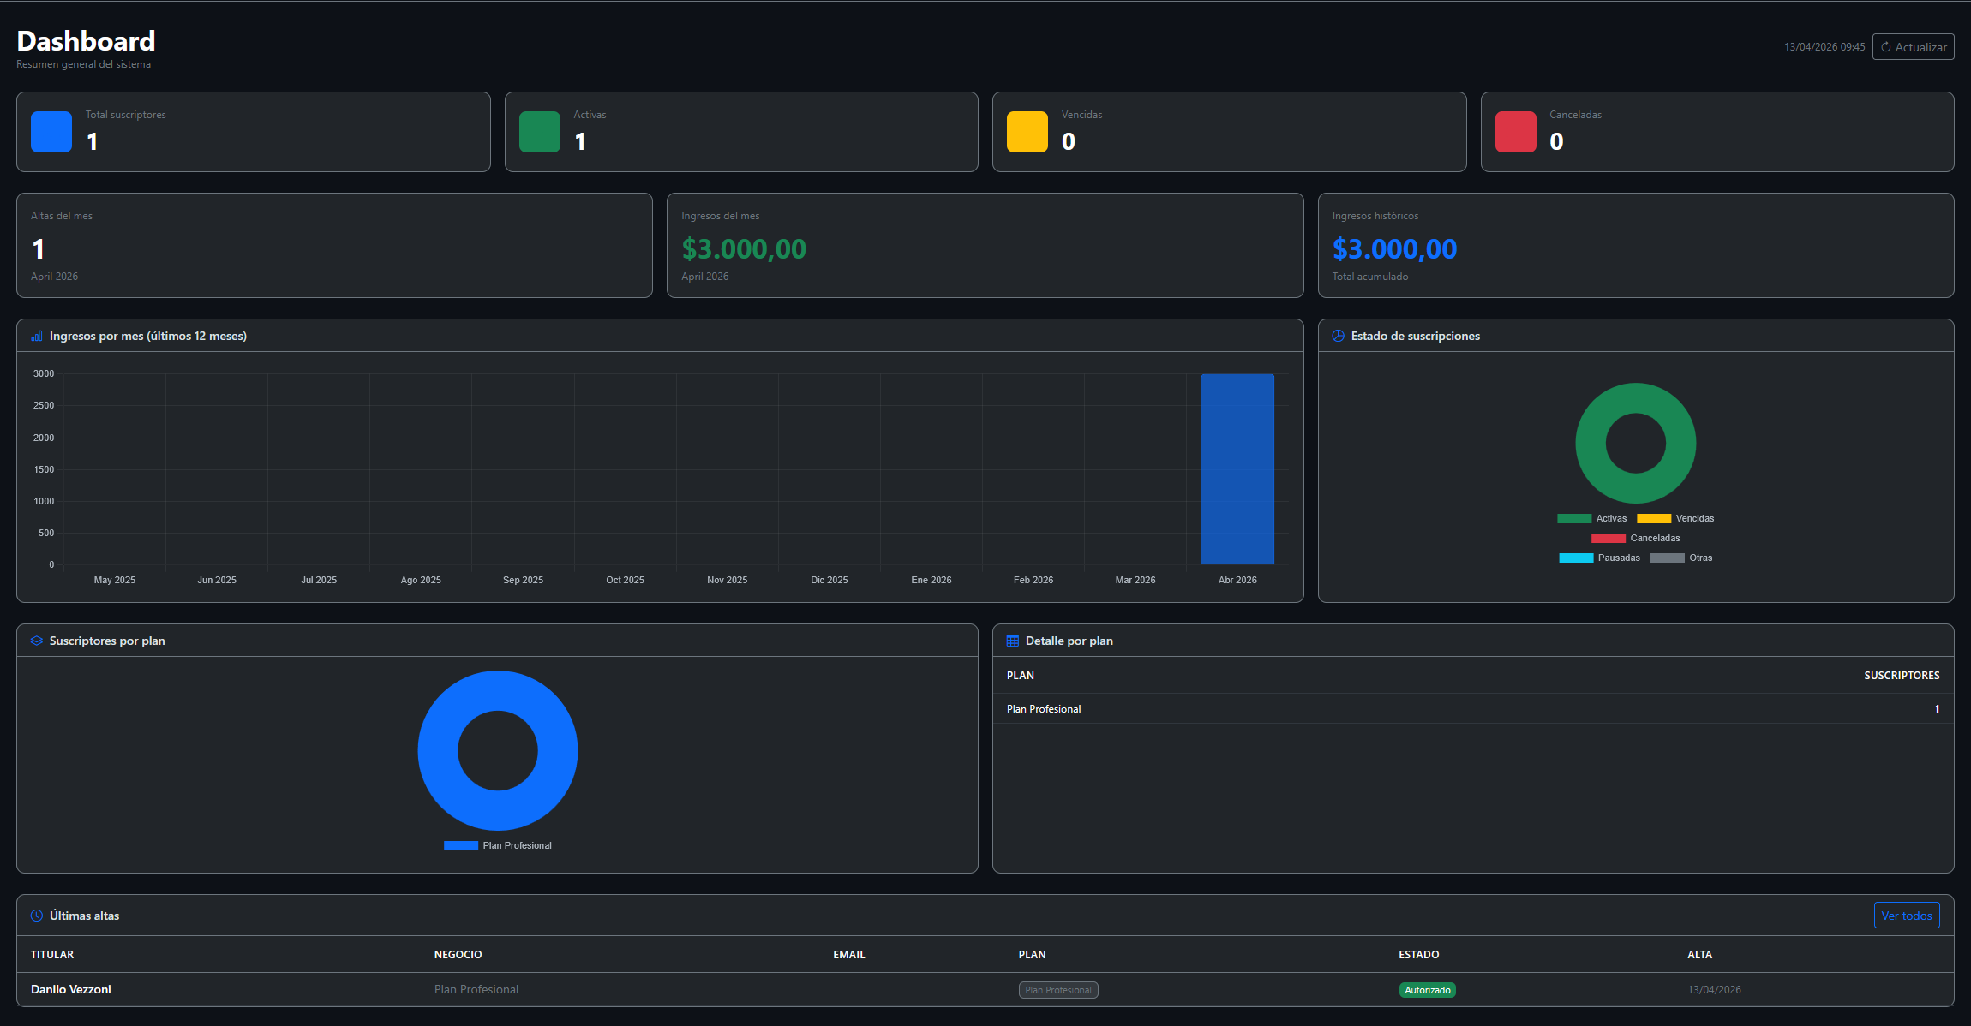Image resolution: width=1971 pixels, height=1026 pixels.
Task: Click the blue $3.000,00 historical income value
Action: (x=1394, y=249)
